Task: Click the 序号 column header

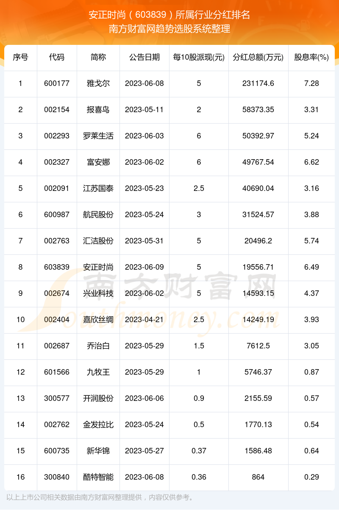Action: [x=20, y=57]
